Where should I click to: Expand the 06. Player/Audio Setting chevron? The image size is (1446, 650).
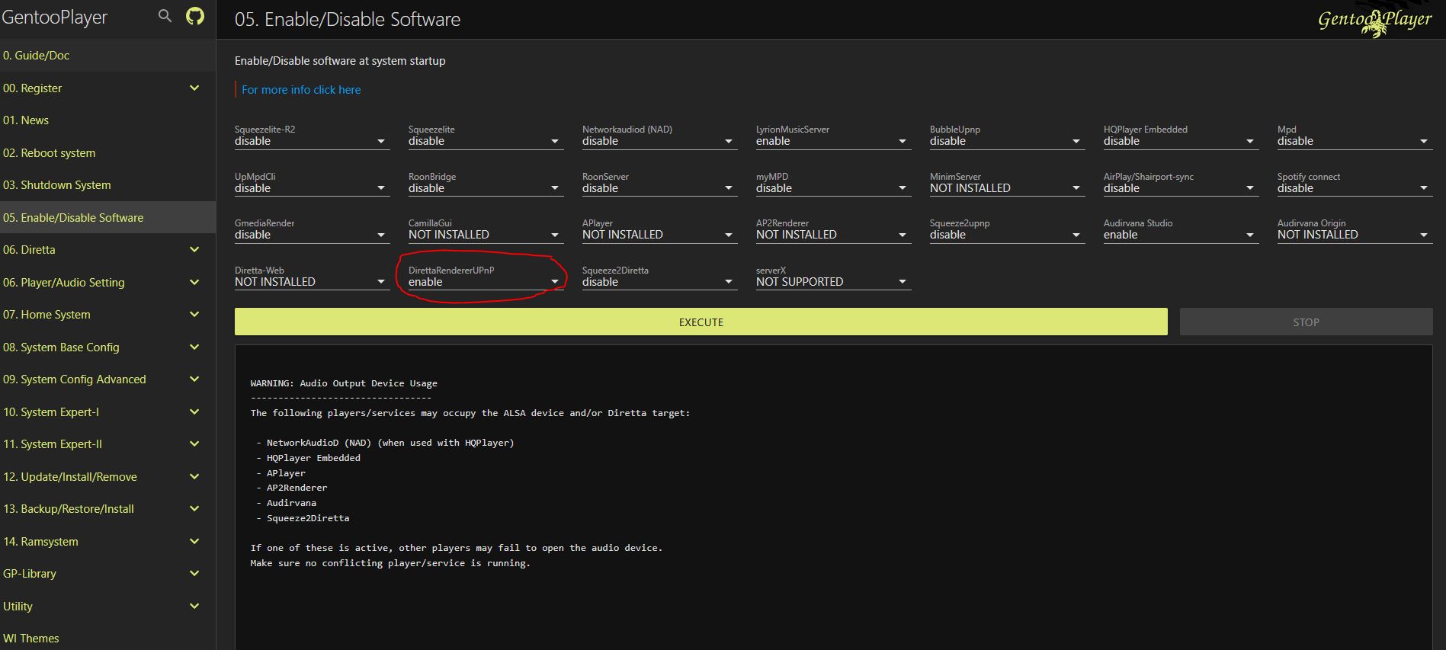194,282
